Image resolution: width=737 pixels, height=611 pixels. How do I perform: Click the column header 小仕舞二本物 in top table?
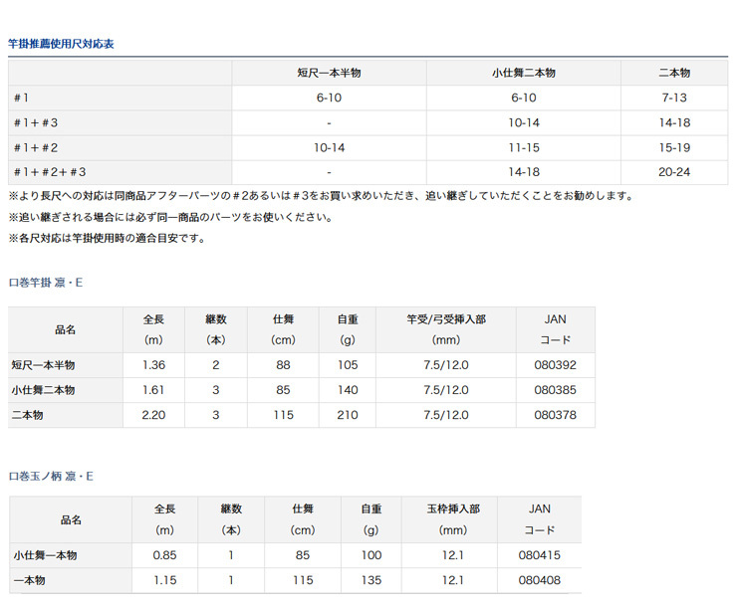(524, 73)
